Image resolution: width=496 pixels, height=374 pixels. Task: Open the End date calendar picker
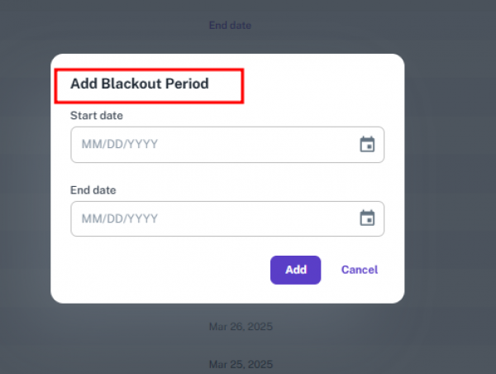368,218
